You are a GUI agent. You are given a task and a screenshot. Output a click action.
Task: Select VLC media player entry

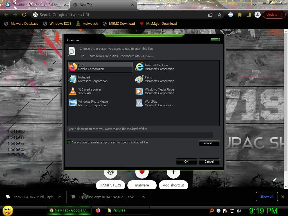85,91
